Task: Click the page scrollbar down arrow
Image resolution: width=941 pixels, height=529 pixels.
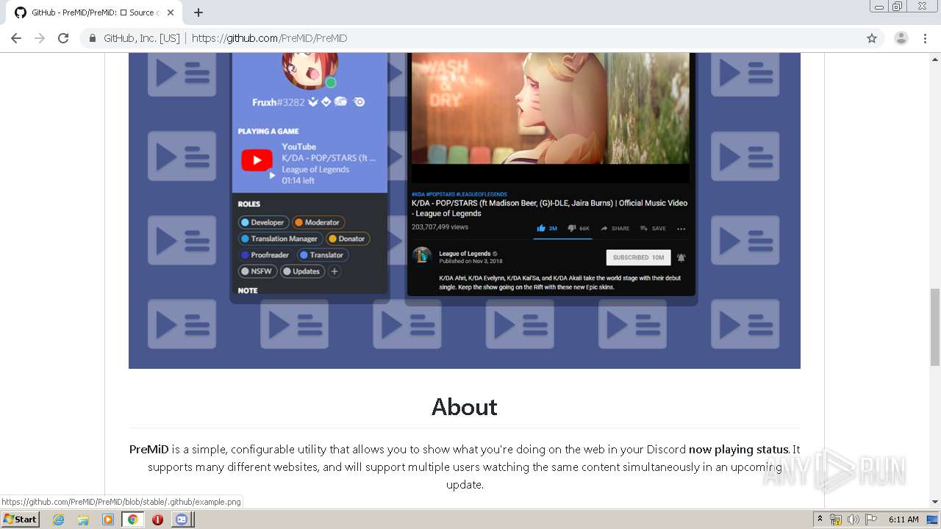Action: (x=934, y=502)
